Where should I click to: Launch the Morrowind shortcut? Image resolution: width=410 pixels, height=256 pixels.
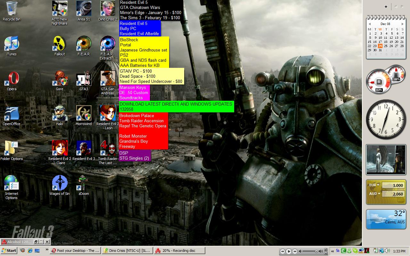click(x=84, y=114)
